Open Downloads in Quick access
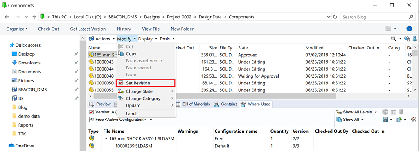Screen dimensions: 419x151 coord(29,63)
